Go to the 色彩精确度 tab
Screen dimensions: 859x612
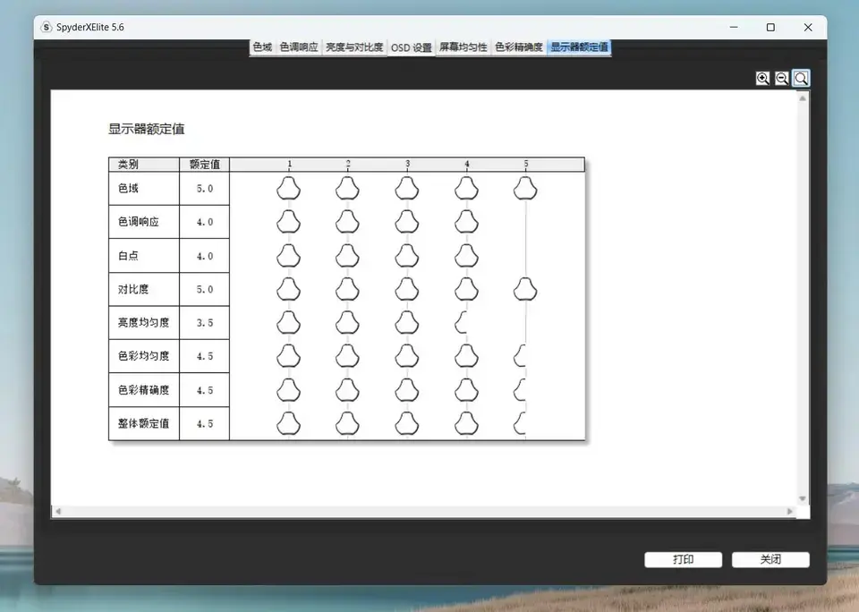[519, 47]
